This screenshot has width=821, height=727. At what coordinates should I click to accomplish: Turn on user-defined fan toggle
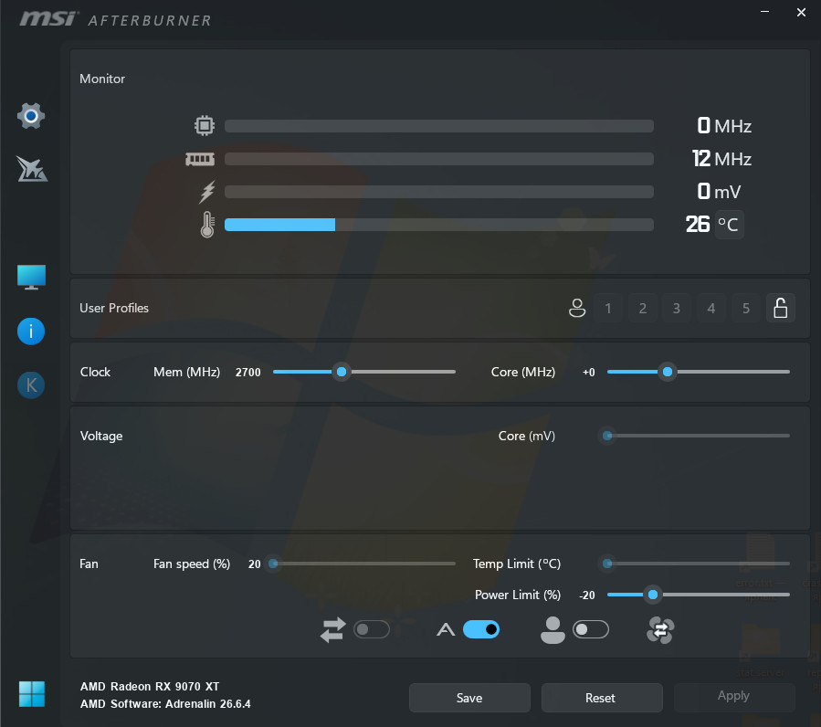click(x=591, y=629)
